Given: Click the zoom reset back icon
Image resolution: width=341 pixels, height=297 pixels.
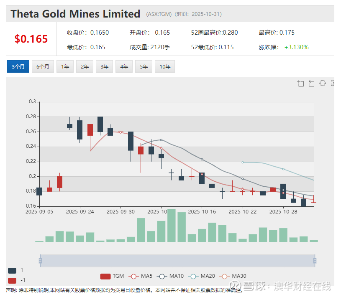Looking at the screenshot, I should [x=311, y=83].
